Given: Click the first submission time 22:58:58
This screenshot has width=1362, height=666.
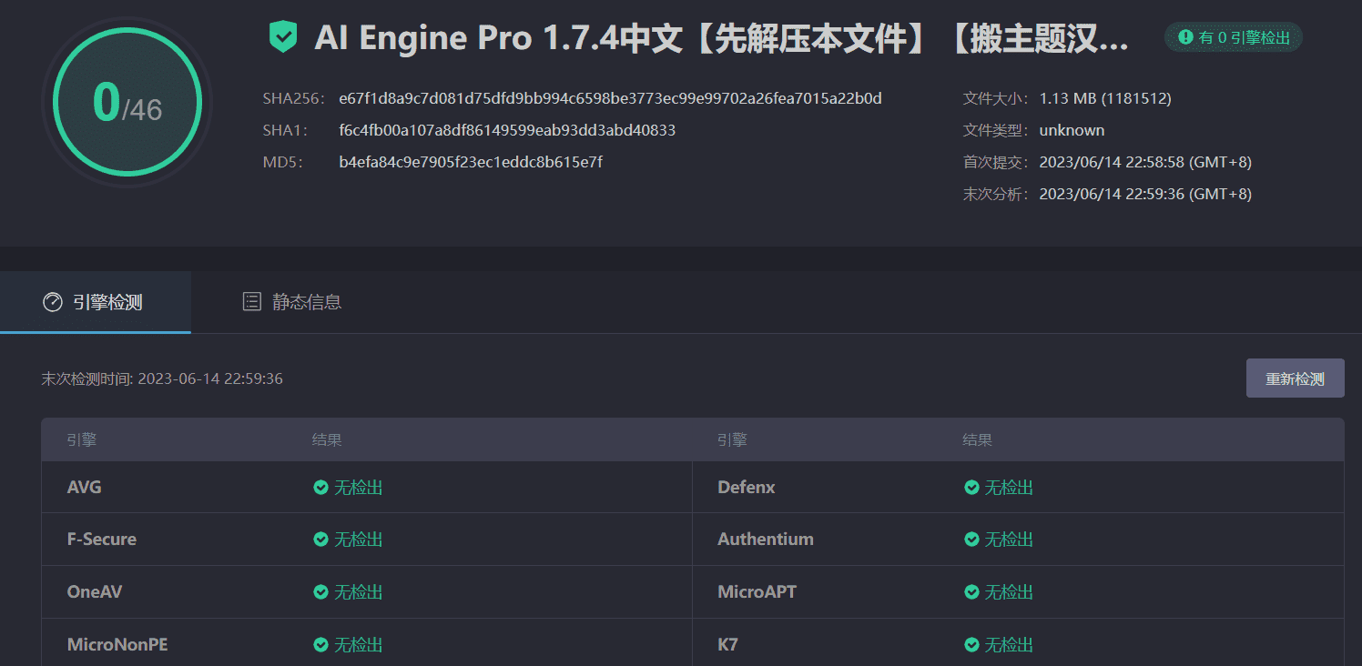Looking at the screenshot, I should click(1145, 162).
